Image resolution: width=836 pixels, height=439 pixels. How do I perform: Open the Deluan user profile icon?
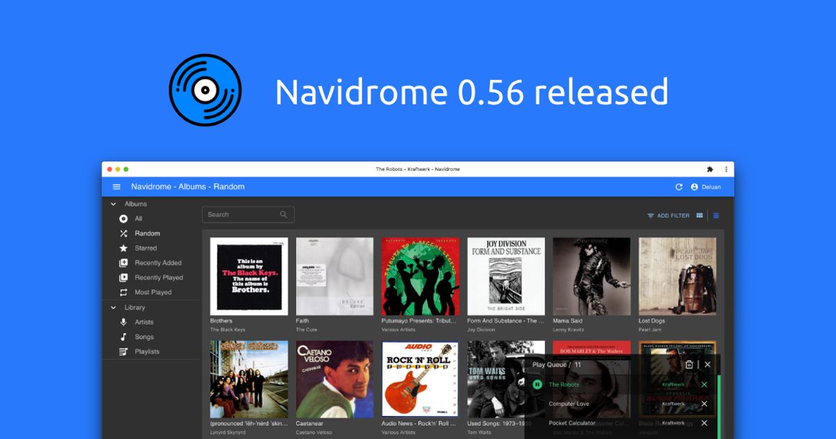click(x=695, y=187)
